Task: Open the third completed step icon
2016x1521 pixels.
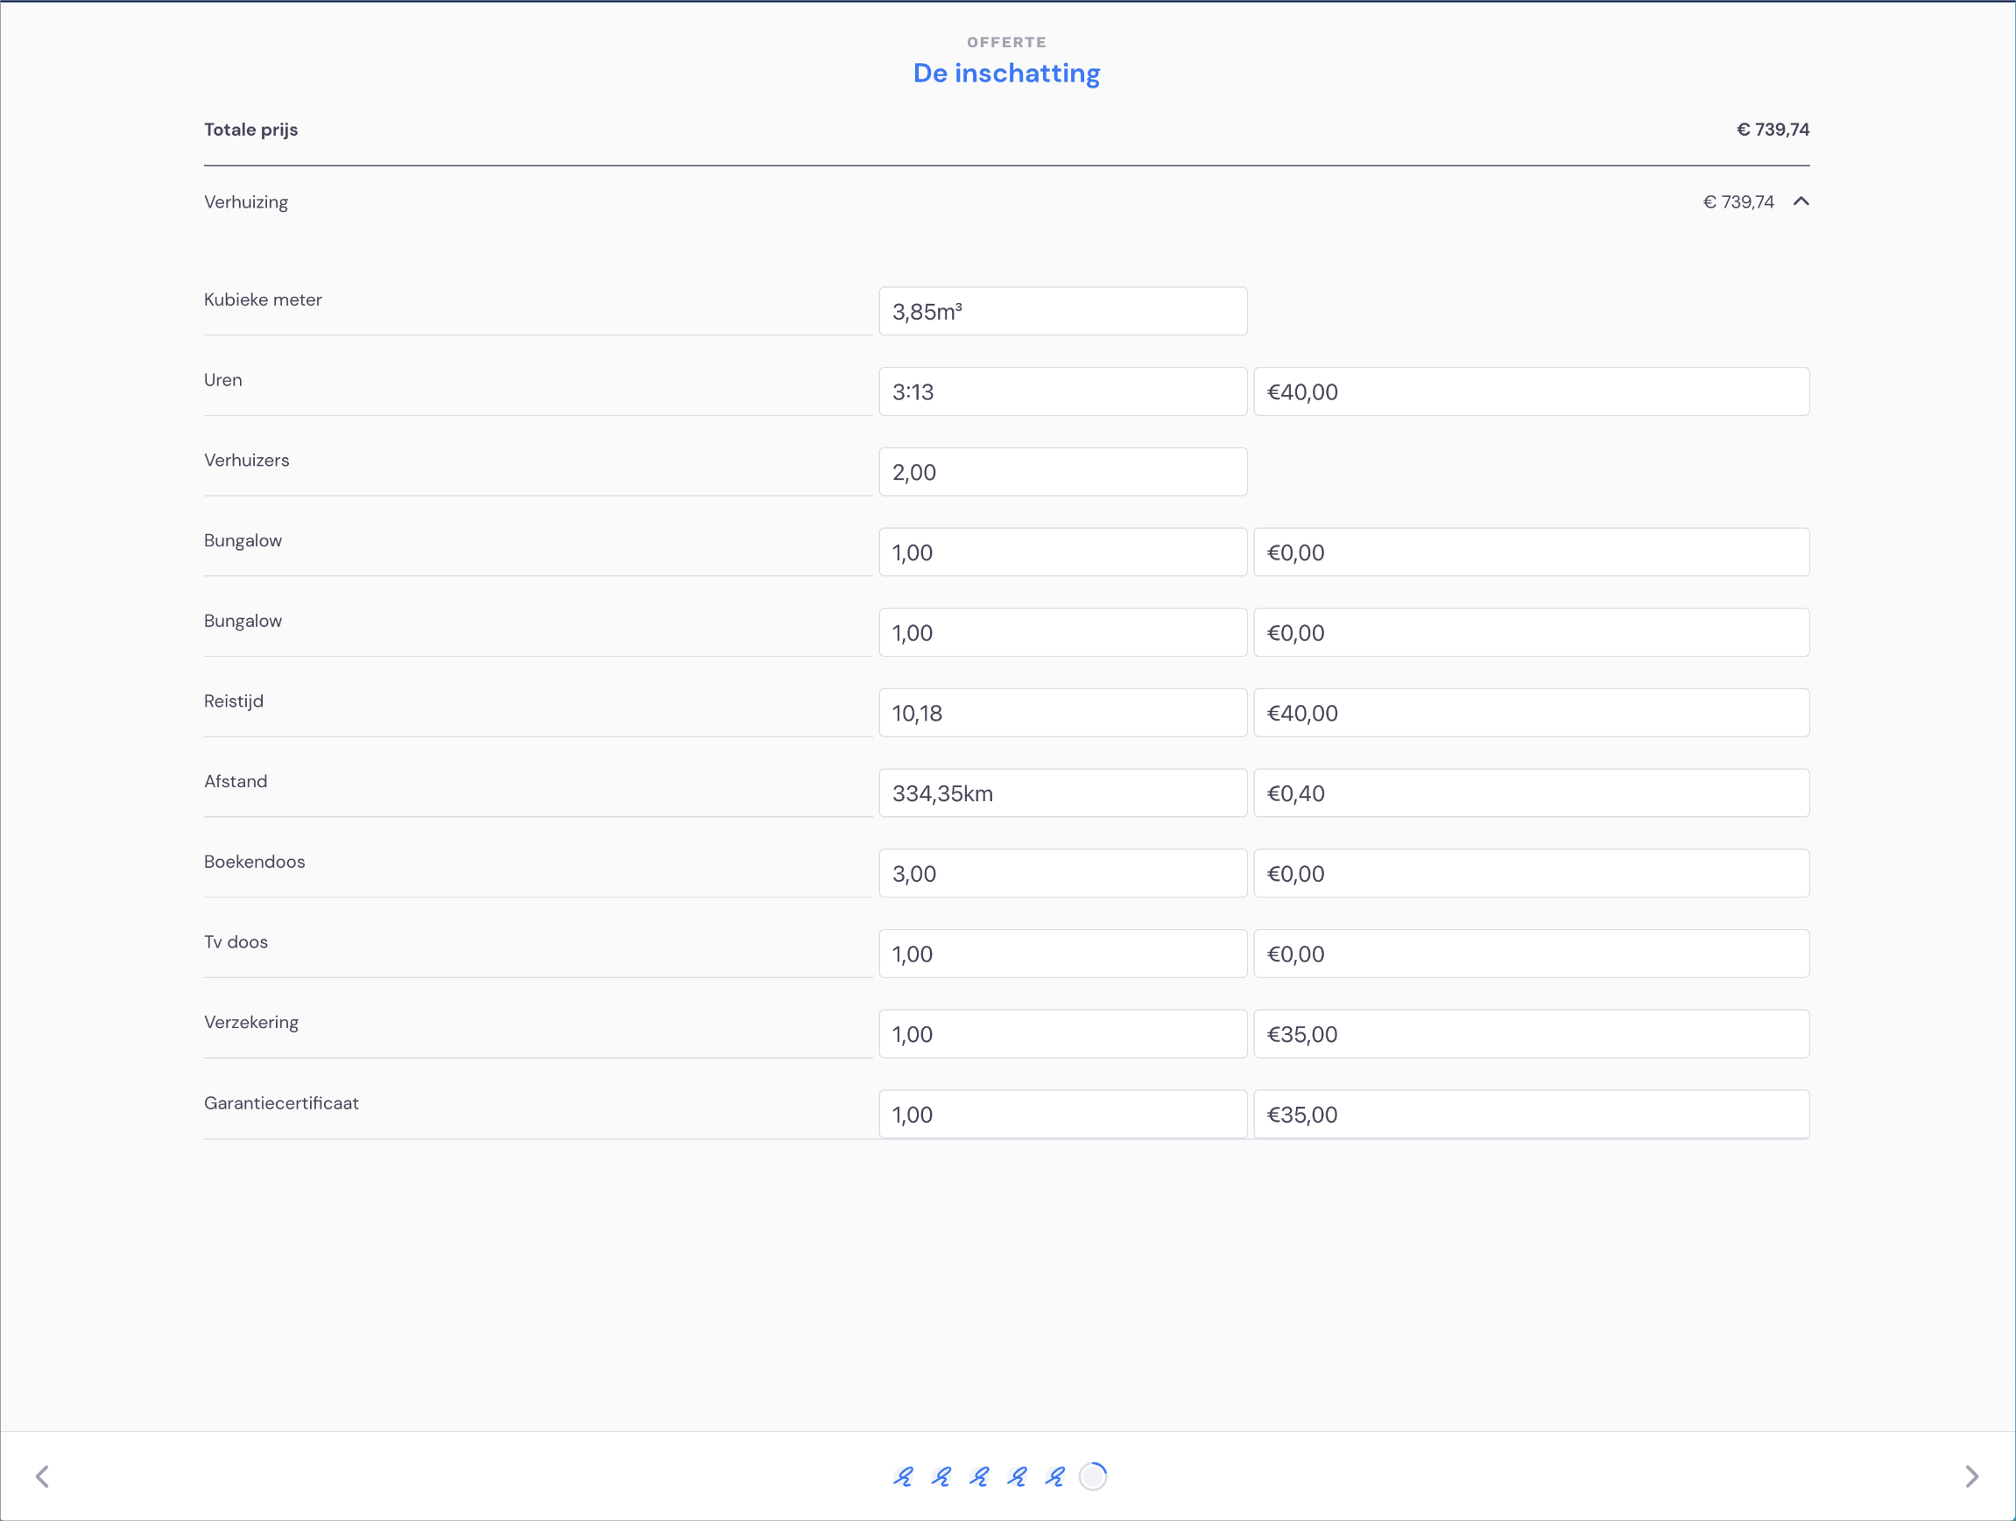Action: tap(980, 1476)
